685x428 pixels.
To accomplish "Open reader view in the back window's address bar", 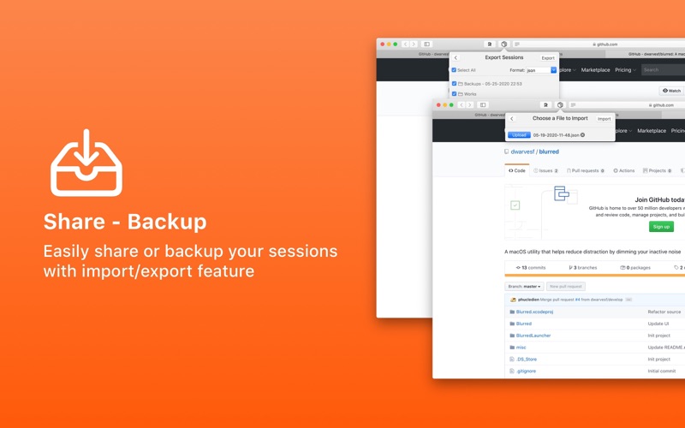I will 517,45.
